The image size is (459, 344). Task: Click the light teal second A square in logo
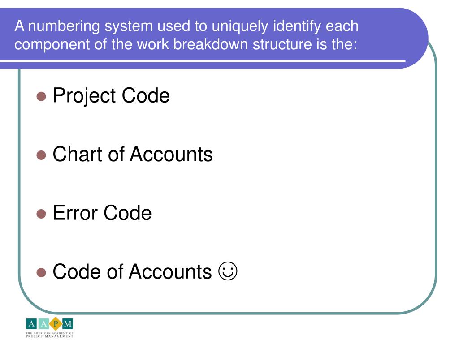pos(43,324)
